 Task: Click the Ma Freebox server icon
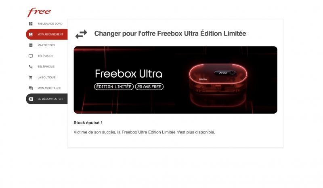click(x=31, y=45)
